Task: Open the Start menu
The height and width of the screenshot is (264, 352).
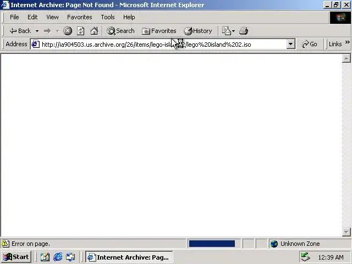Action: [16, 257]
